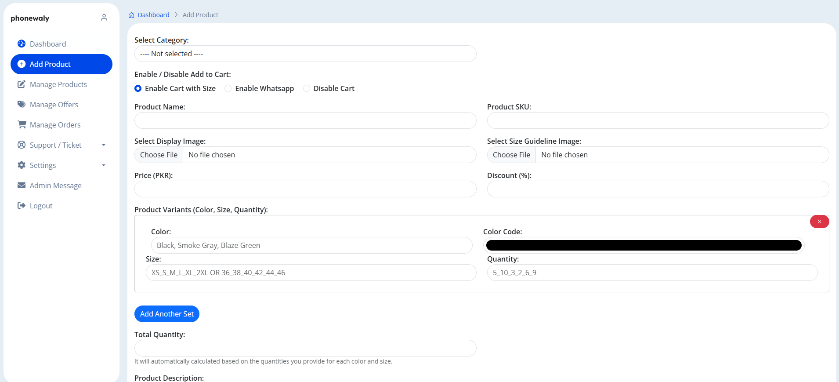Click the Add Another Set button
The image size is (839, 382).
pos(167,314)
